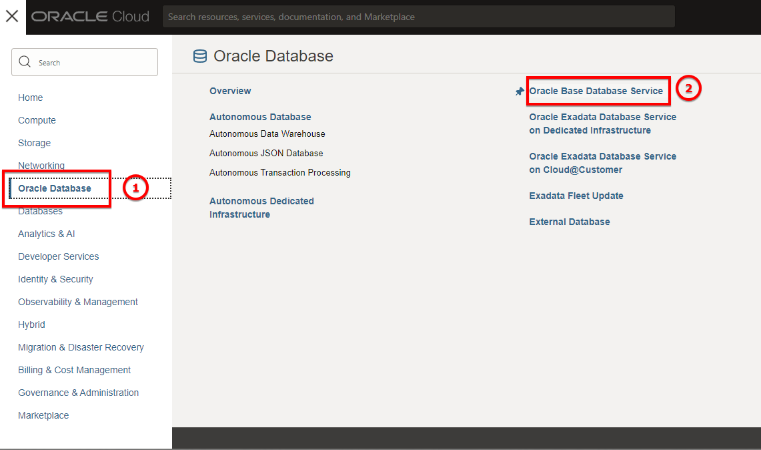Select Governance & Administration menu item
The height and width of the screenshot is (450, 761).
click(x=79, y=393)
